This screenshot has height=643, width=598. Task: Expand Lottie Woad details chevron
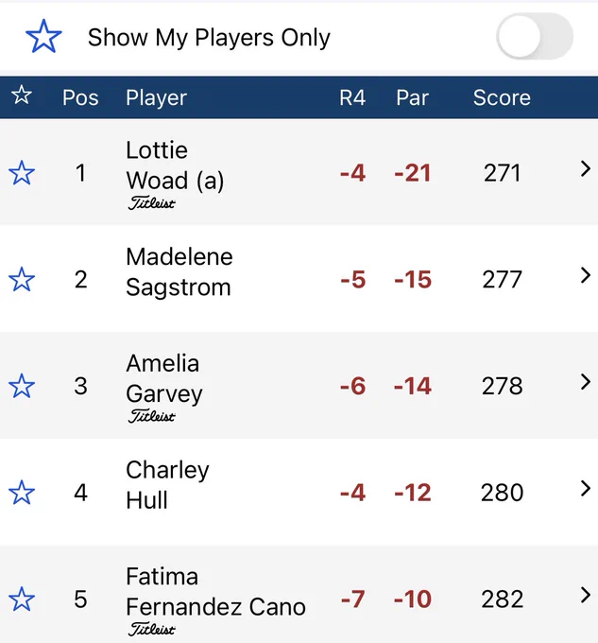tap(586, 169)
